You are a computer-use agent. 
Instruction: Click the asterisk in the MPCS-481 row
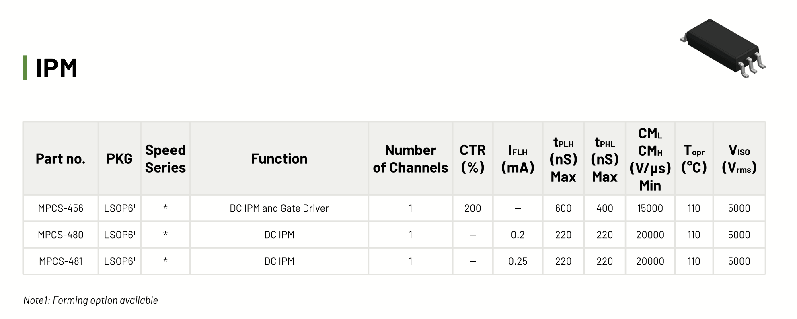pyautogui.click(x=165, y=261)
